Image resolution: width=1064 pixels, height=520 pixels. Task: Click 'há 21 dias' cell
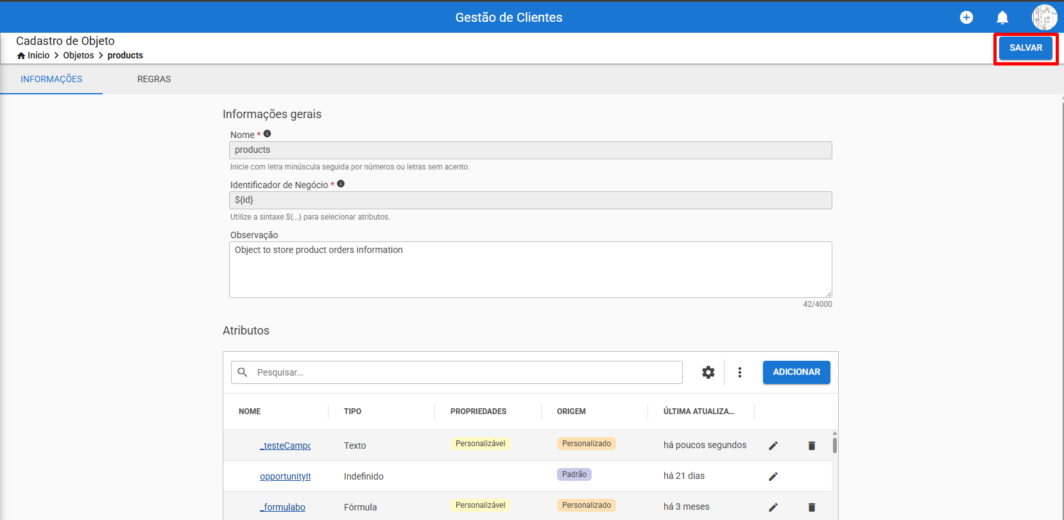click(684, 476)
